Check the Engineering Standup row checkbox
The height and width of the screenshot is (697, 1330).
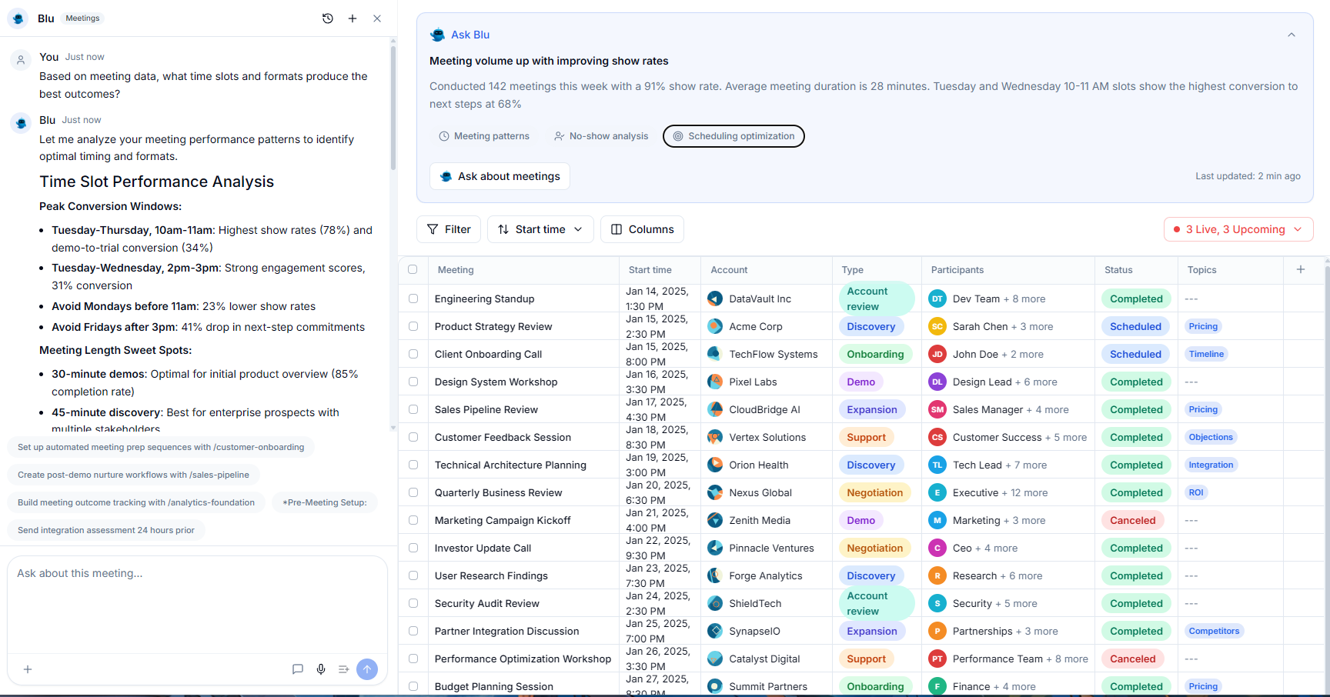point(413,298)
